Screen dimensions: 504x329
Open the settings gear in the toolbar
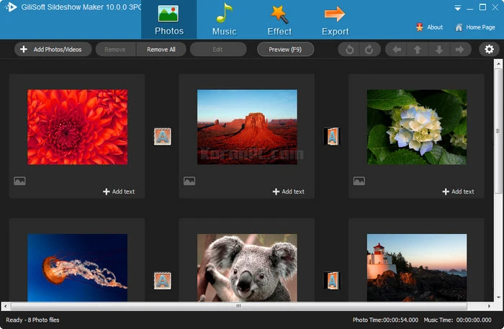tap(489, 49)
